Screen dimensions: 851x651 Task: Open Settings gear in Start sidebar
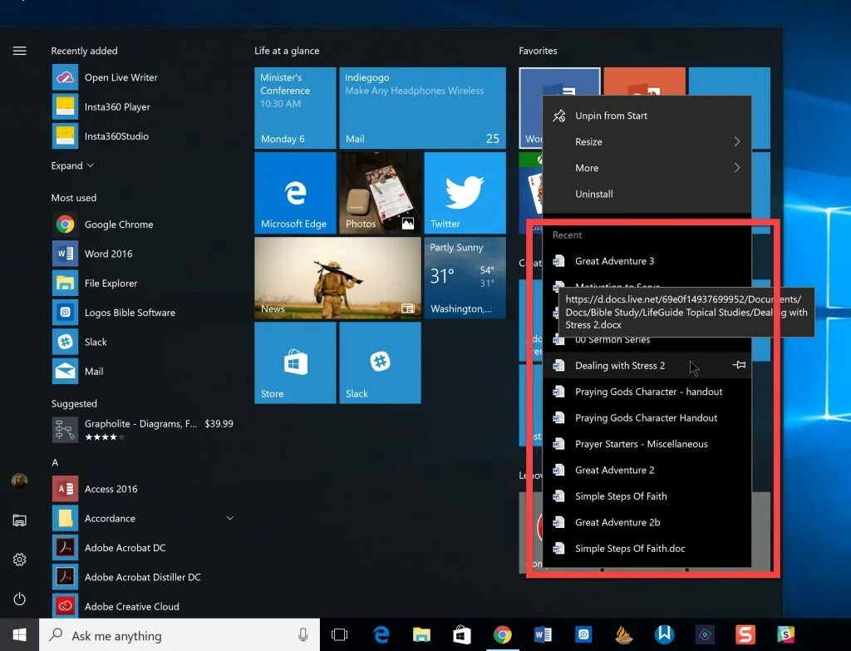pyautogui.click(x=20, y=560)
